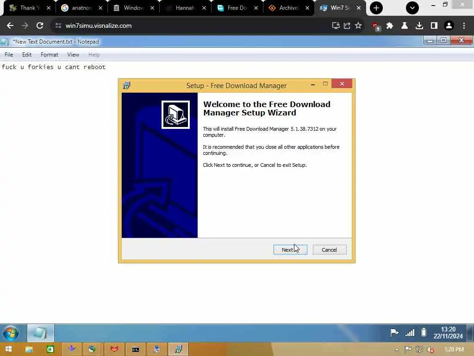Click into the Notepad text line
Viewport: 474px width, 356px height.
(x=54, y=67)
